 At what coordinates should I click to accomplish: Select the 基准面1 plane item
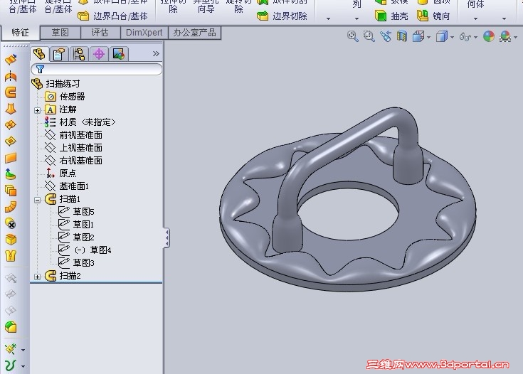point(67,186)
